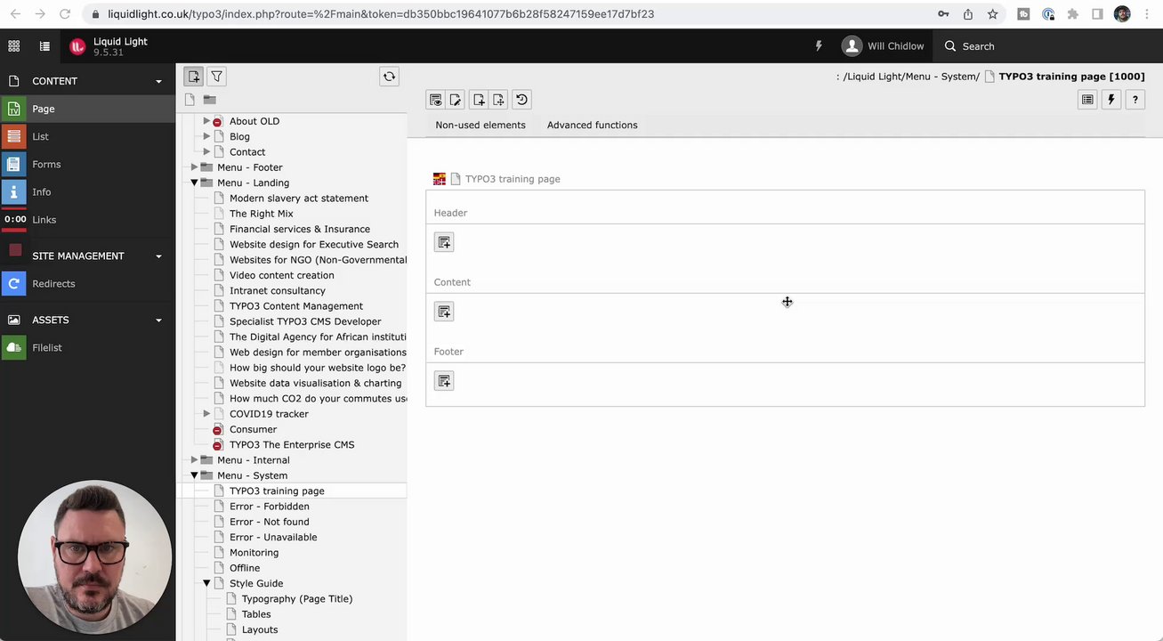Open the Filelist module
The width and height of the screenshot is (1163, 641).
click(x=87, y=348)
